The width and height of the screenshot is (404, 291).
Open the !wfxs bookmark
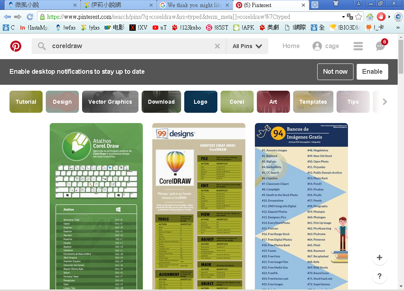66,28
